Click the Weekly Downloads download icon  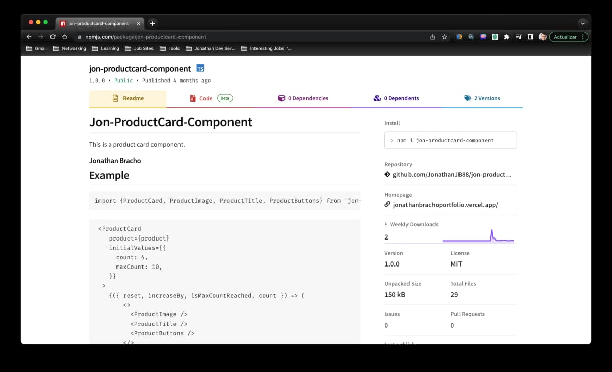(386, 224)
